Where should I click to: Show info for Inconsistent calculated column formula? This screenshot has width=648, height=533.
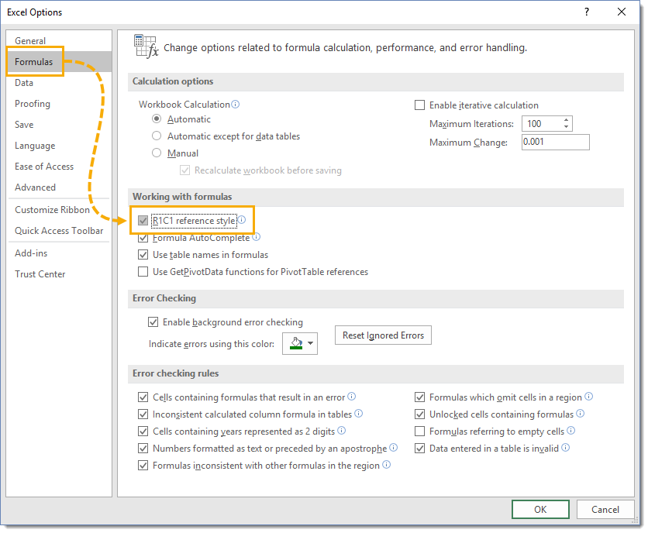point(359,413)
